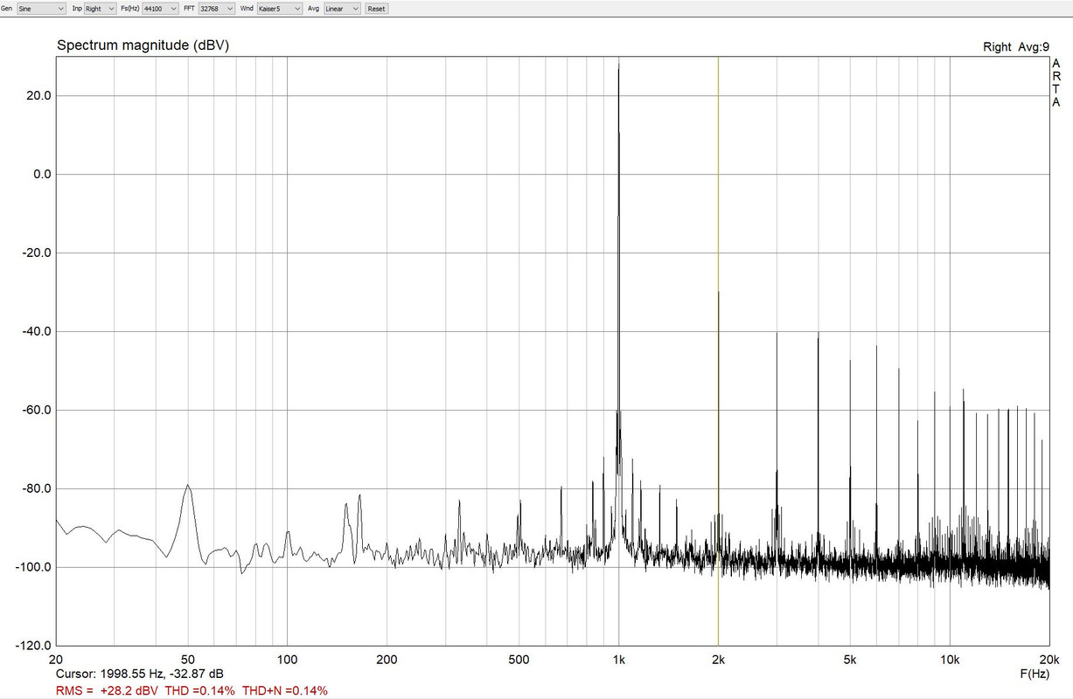This screenshot has height=699, width=1073.
Task: Open the Gen signal type dropdown showing Sine
Action: coord(42,8)
